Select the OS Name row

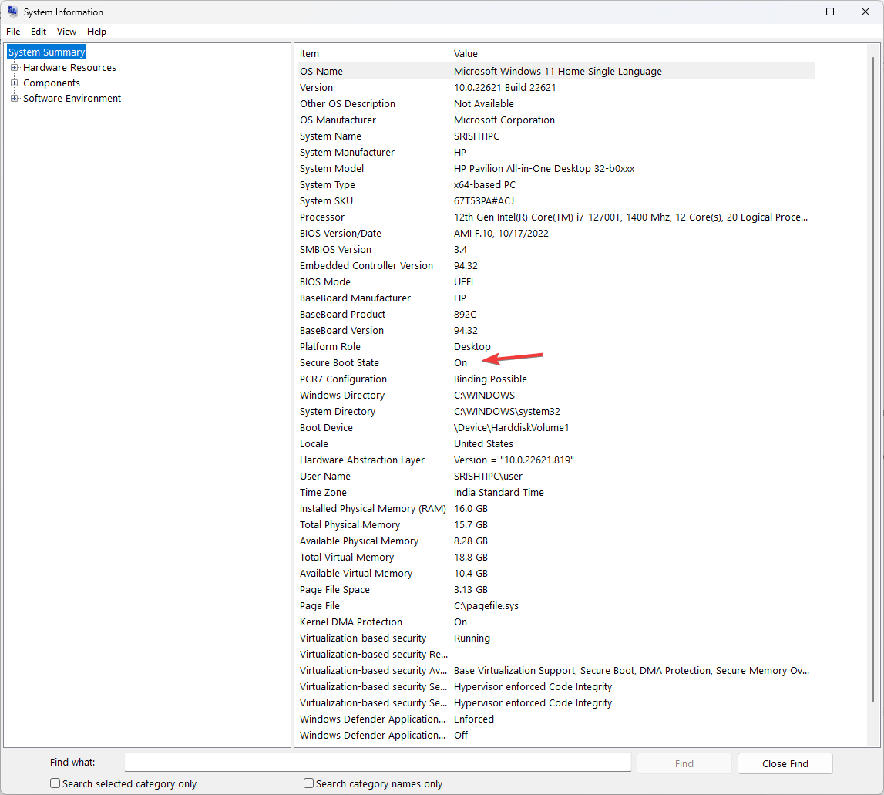556,71
